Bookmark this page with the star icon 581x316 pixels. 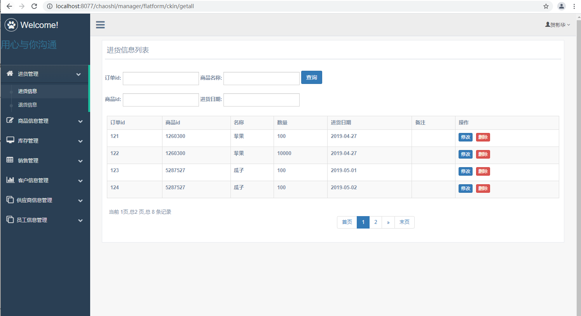(546, 6)
